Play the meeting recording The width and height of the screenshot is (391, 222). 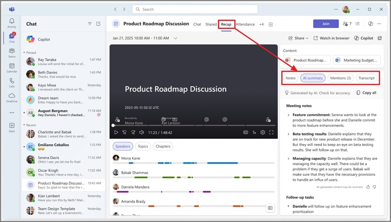coord(116,132)
